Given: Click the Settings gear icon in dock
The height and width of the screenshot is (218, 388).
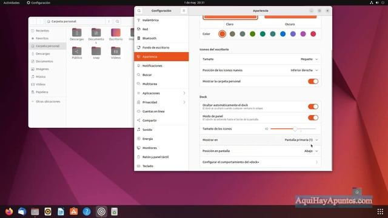Looking at the screenshot, I should pyautogui.click(x=101, y=211).
